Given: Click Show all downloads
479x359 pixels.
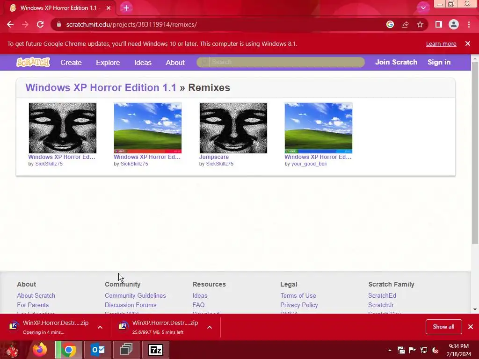Looking at the screenshot, I should pos(443,327).
